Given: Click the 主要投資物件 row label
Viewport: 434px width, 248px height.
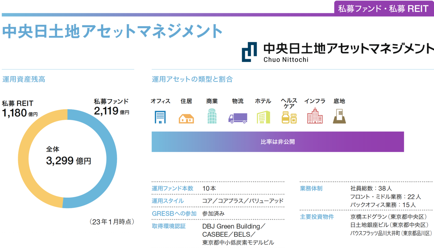Looking at the screenshot, I should click(x=317, y=217).
